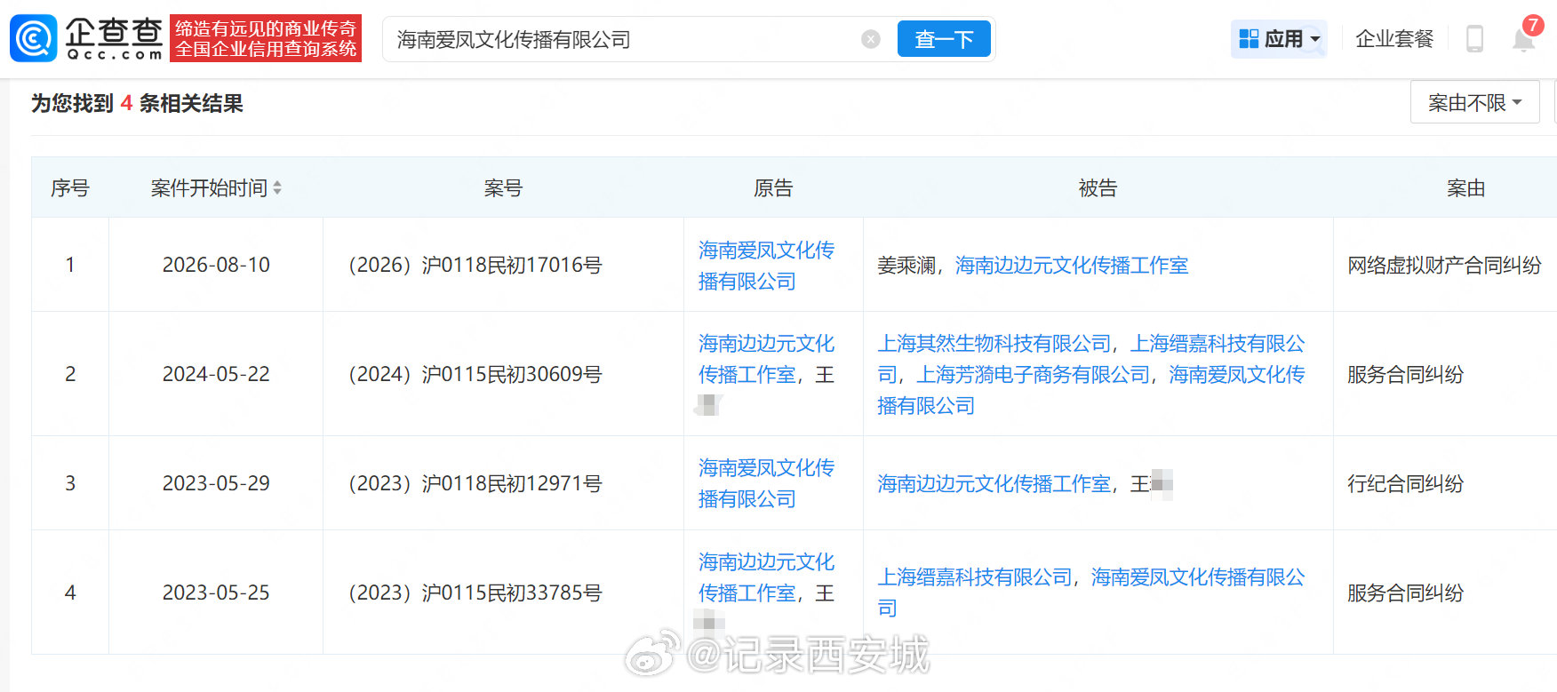The image size is (1557, 692).
Task: Click 服务合同纠纷 in row 2
Action: [x=1405, y=374]
